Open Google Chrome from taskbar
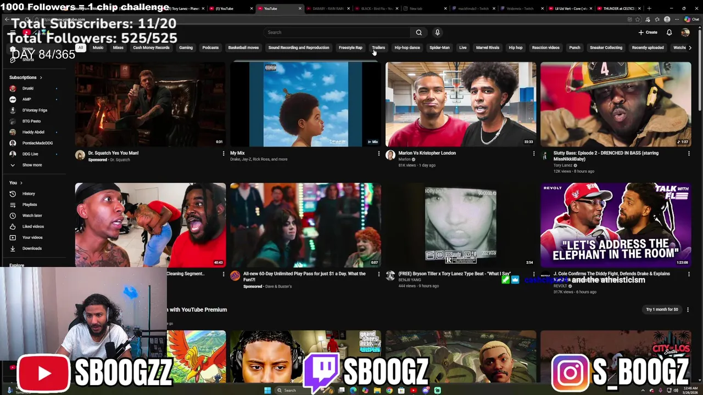Image resolution: width=703 pixels, height=395 pixels. pos(389,390)
